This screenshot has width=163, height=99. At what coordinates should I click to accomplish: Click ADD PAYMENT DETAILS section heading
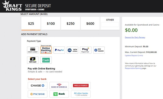(34, 34)
